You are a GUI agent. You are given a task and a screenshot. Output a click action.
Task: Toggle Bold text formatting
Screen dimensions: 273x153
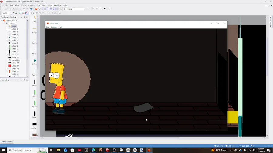tap(30, 13)
